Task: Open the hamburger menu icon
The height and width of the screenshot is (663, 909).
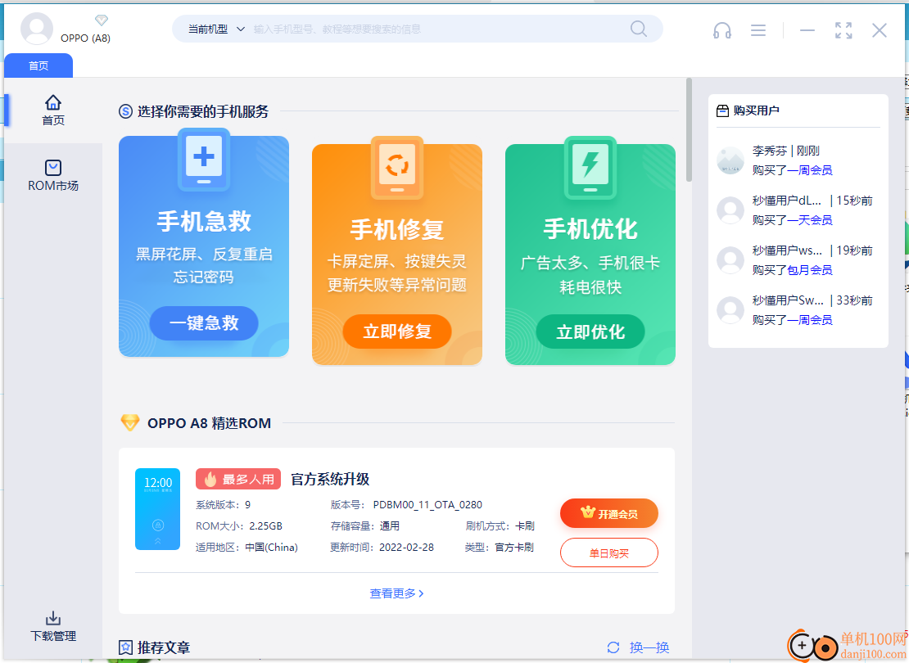Action: [758, 30]
